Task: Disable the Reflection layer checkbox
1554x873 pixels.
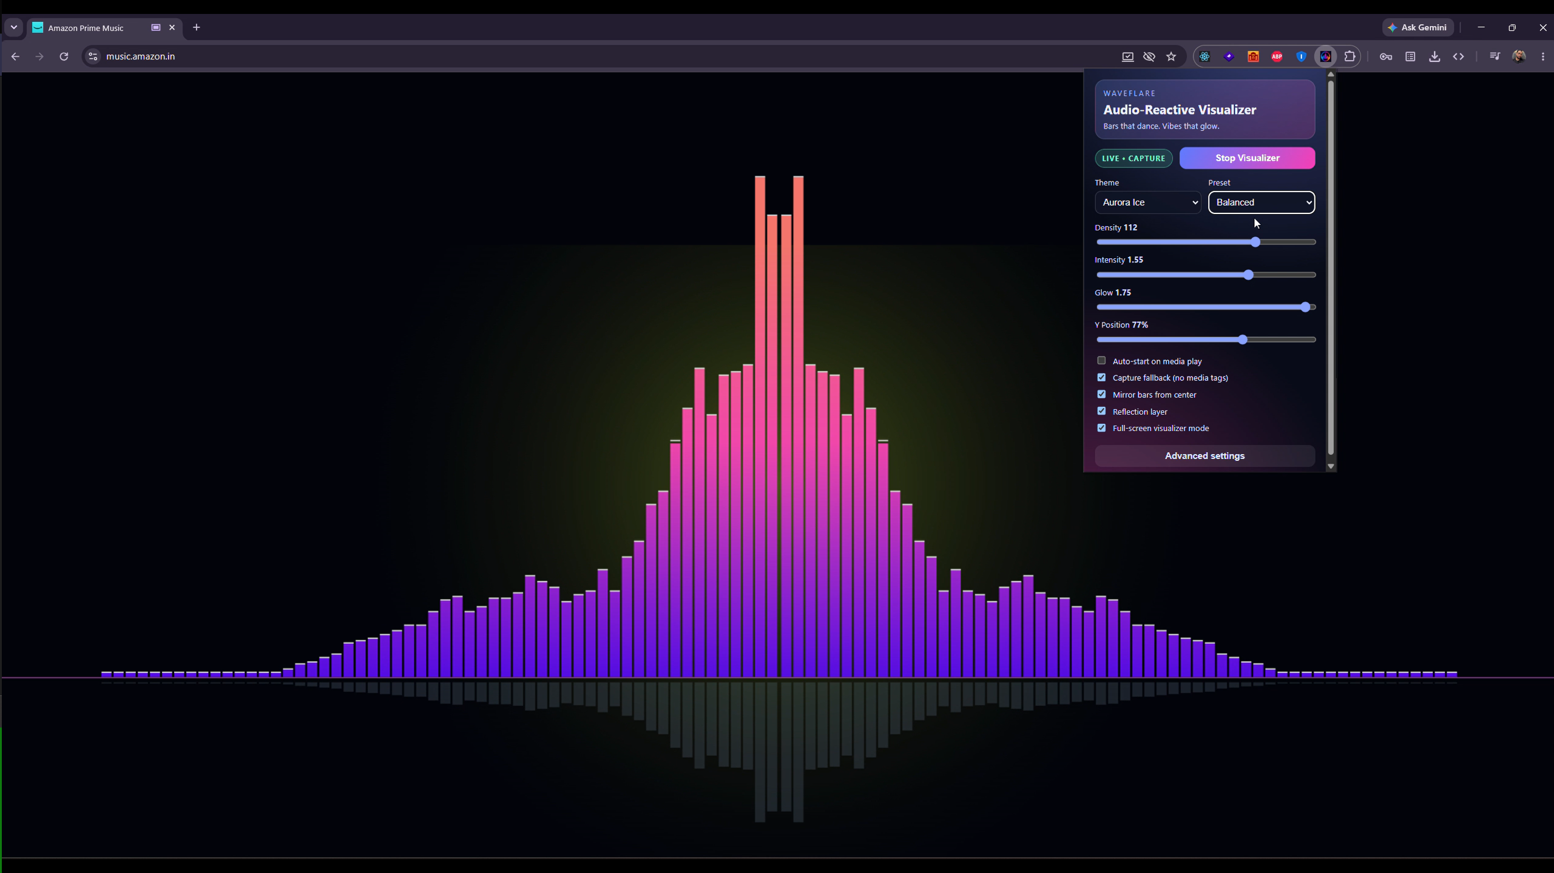Action: click(1101, 411)
